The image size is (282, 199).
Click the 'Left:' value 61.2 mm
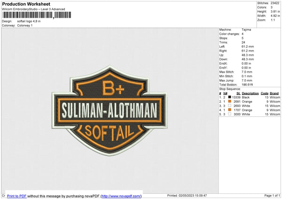click(248, 46)
